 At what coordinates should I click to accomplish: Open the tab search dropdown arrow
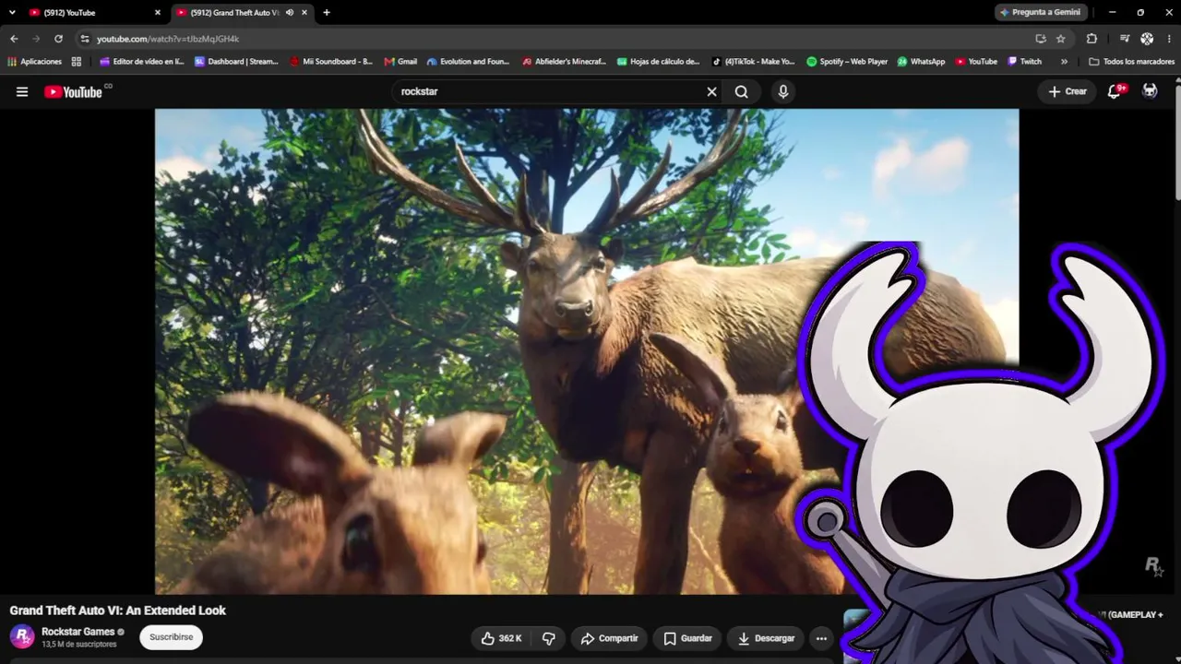[12, 13]
